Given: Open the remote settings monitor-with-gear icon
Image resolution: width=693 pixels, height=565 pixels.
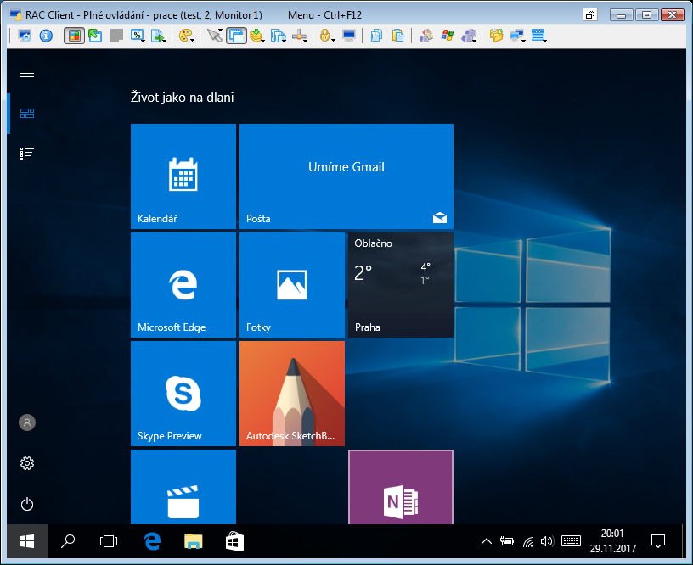Looking at the screenshot, I should tap(25, 36).
